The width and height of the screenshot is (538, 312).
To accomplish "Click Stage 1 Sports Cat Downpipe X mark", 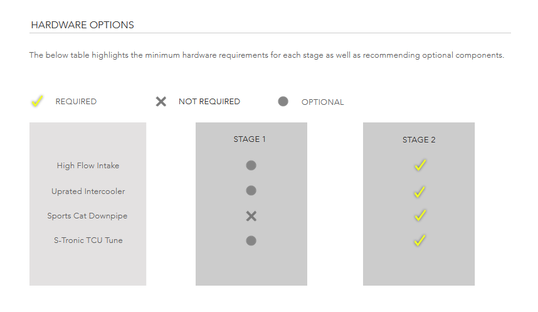I will click(251, 216).
